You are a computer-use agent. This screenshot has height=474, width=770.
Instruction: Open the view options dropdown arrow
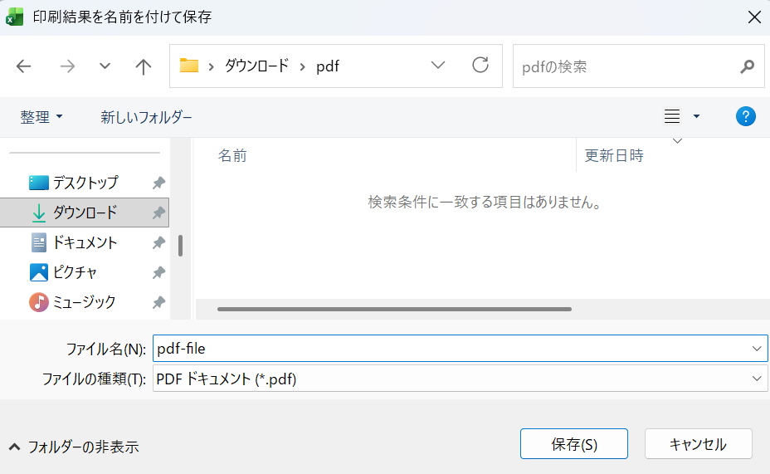tap(696, 116)
